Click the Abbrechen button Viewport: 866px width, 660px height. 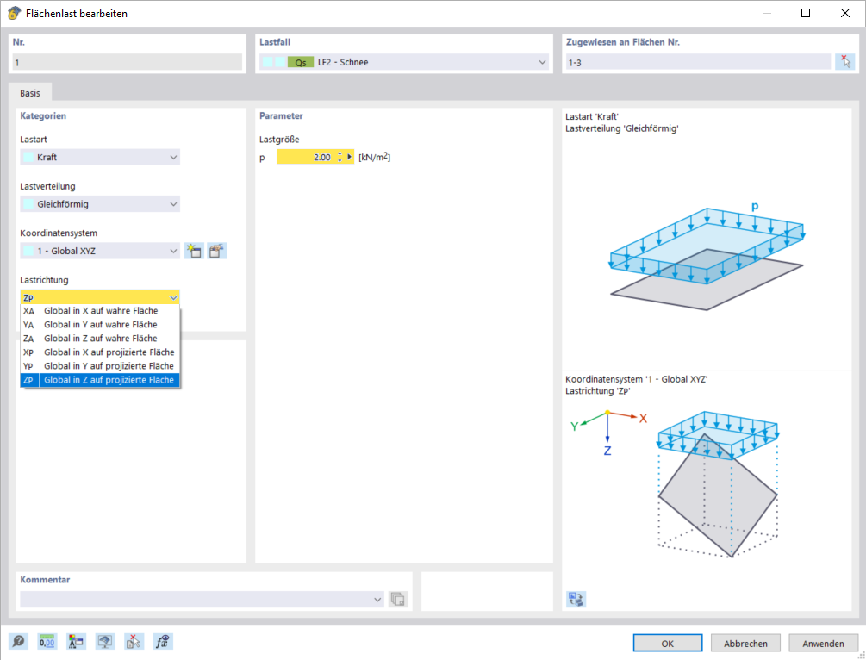coord(745,644)
